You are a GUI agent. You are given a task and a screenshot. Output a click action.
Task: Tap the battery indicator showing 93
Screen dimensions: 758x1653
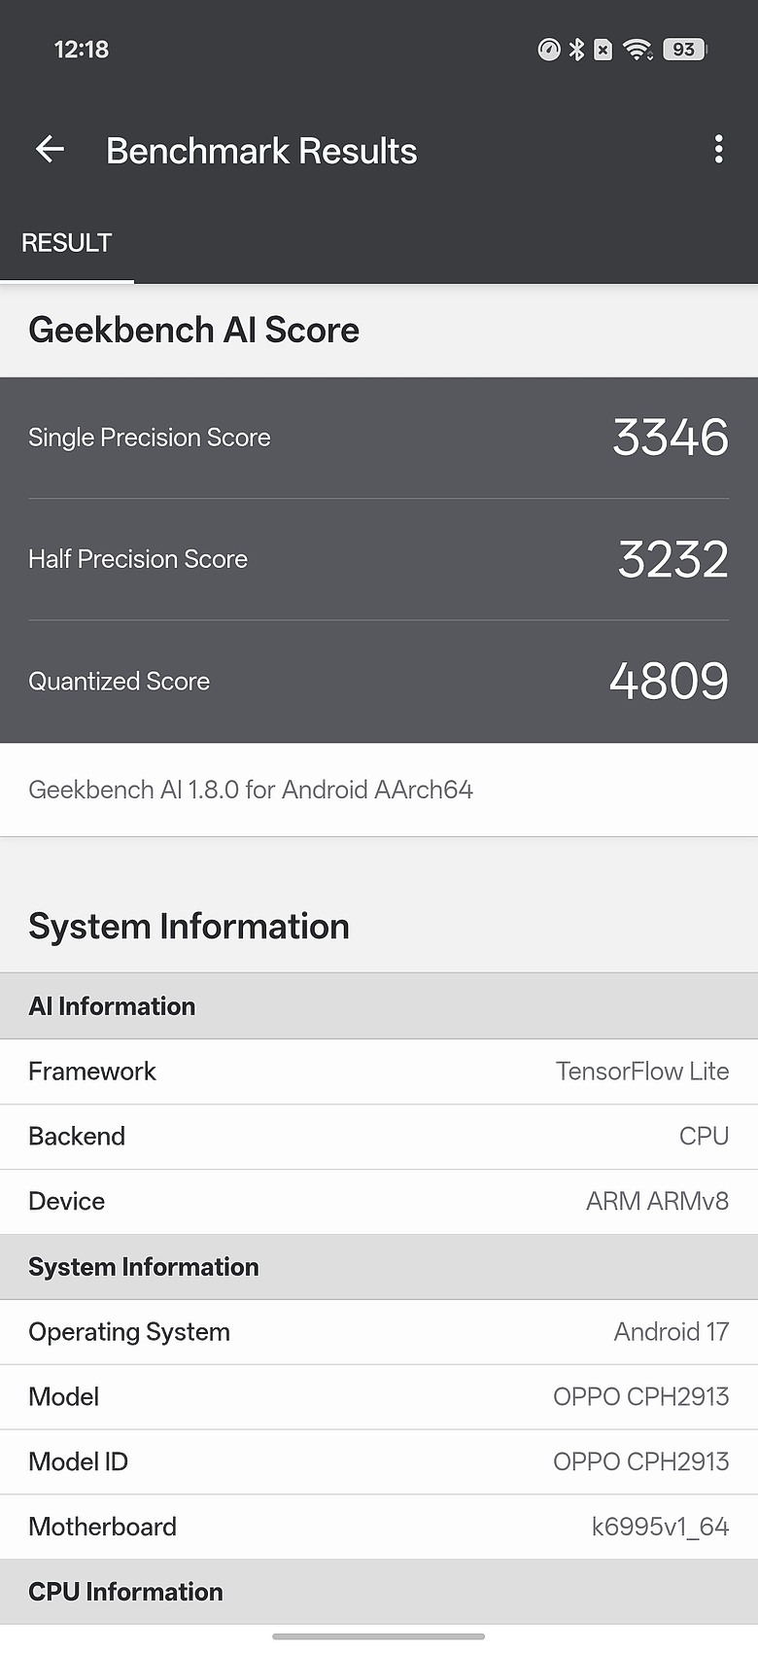pyautogui.click(x=685, y=50)
